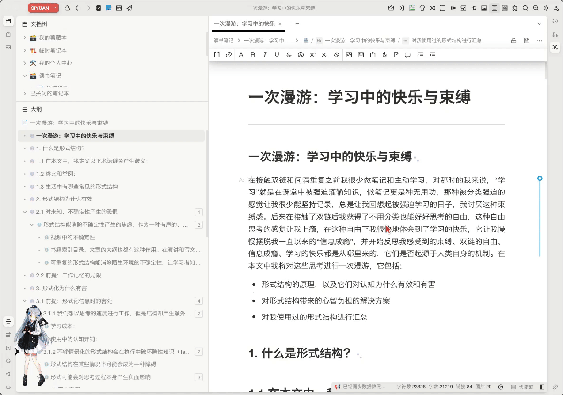Open the document more options menu via ellipsis
The width and height of the screenshot is (563, 395).
coord(539,40)
